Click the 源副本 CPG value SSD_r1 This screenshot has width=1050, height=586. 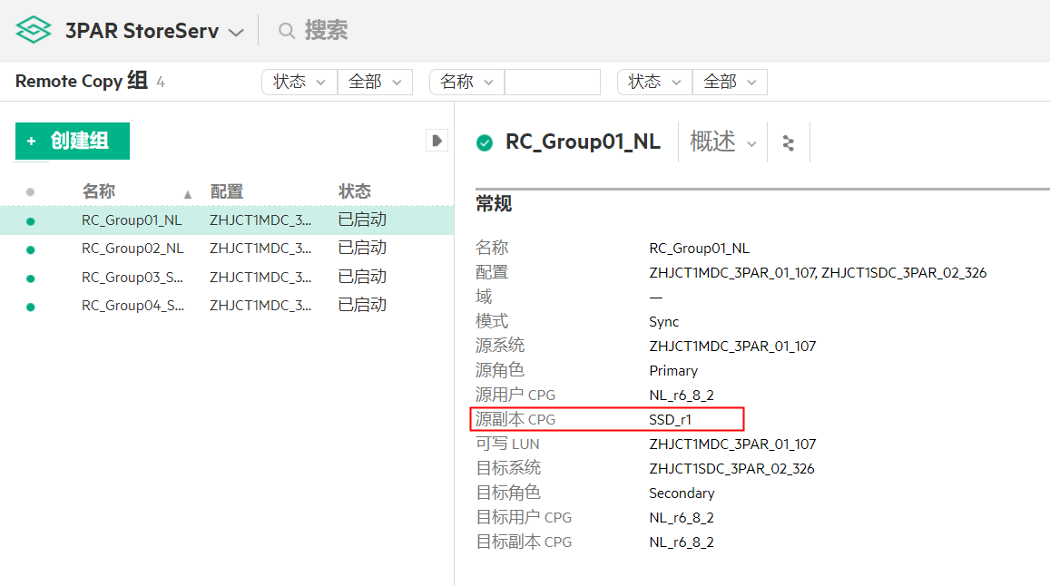pos(670,420)
